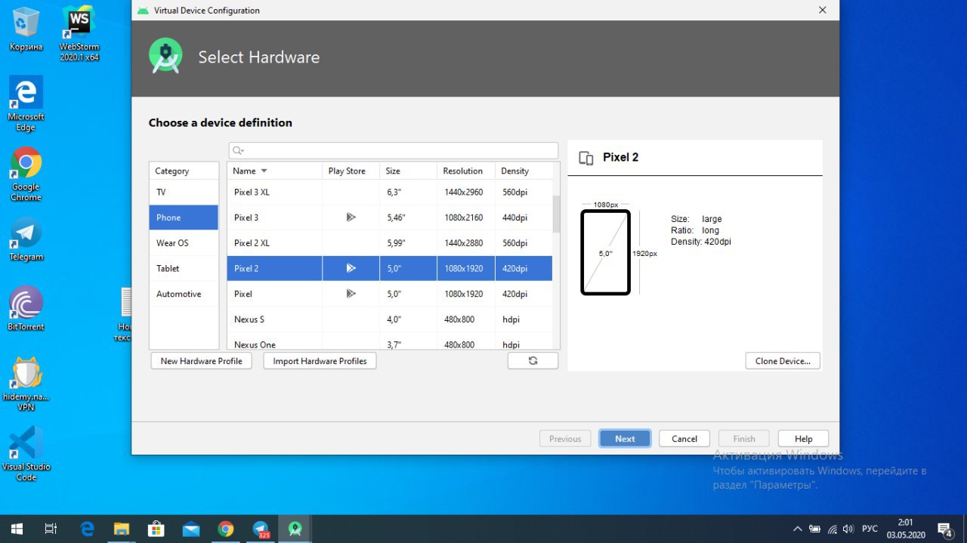Choose the Automotive category
The height and width of the screenshot is (543, 967).
pos(178,295)
